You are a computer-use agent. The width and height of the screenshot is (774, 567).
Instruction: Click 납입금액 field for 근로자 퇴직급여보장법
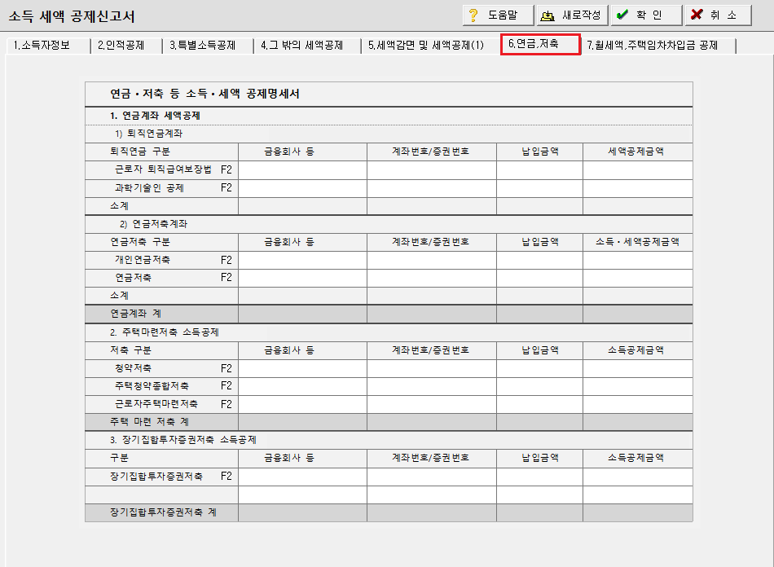click(539, 170)
